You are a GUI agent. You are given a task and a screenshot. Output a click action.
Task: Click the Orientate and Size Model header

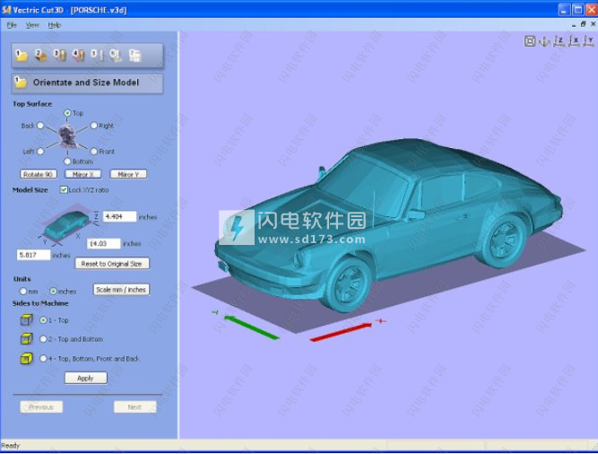click(87, 83)
